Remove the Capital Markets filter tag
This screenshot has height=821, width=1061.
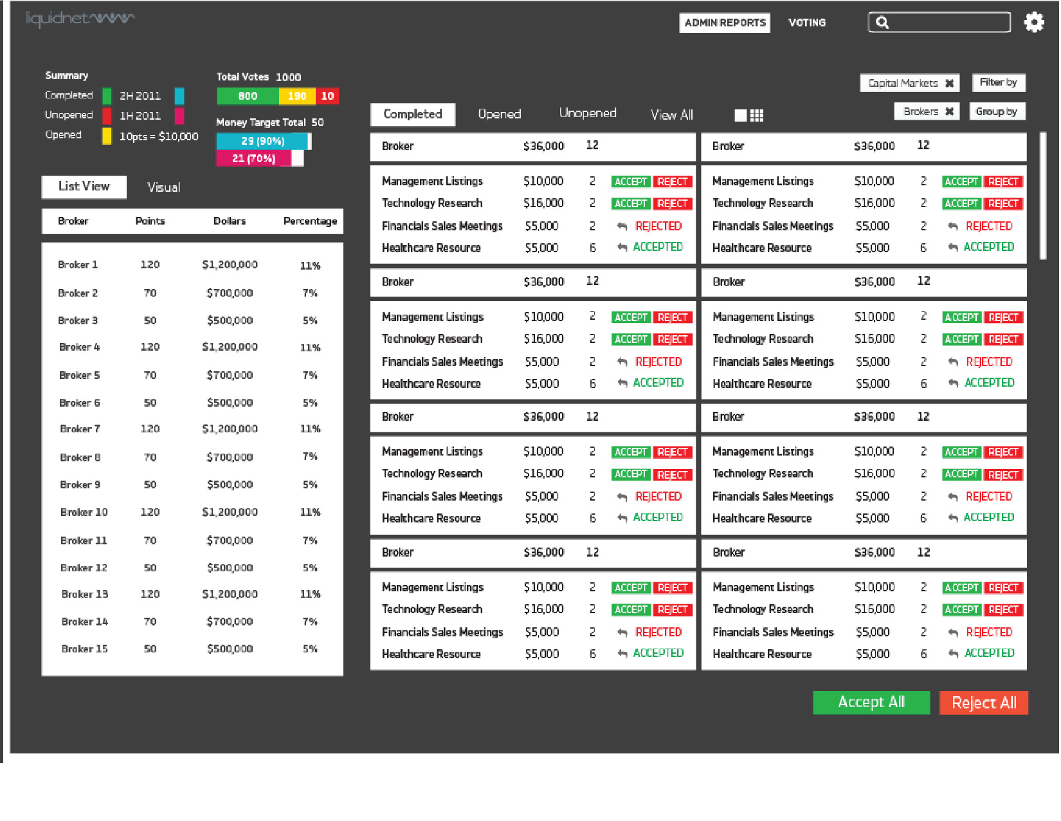949,83
